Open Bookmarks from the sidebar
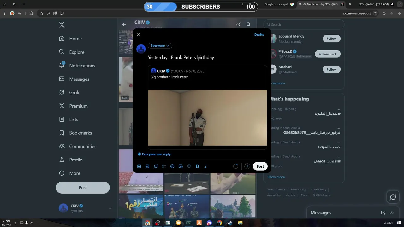This screenshot has width=404, height=227. [75, 133]
